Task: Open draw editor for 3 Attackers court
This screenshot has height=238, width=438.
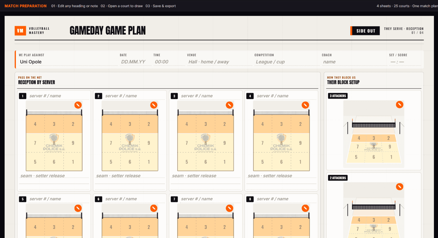Action: pos(400,105)
